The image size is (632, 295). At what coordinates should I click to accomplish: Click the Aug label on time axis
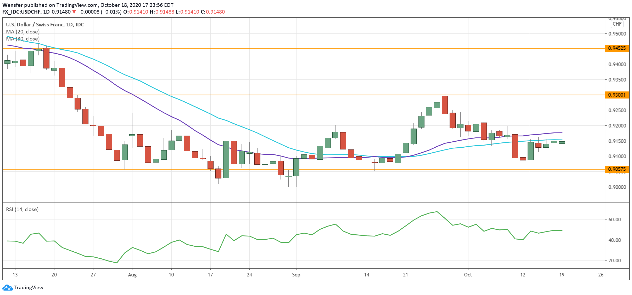point(132,275)
